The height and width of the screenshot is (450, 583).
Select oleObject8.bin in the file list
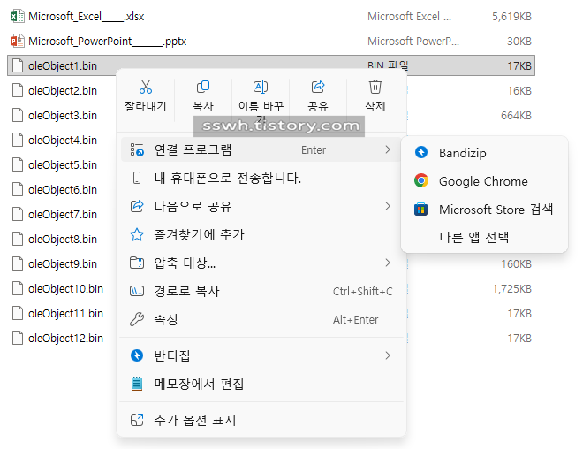point(63,240)
